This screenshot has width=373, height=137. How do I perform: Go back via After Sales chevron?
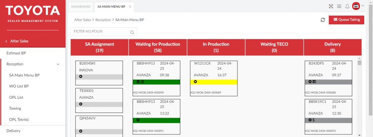[x=6, y=42]
